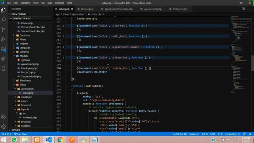Expand folded delete_btn handler at line 241
The width and height of the screenshot is (254, 143).
point(63,58)
